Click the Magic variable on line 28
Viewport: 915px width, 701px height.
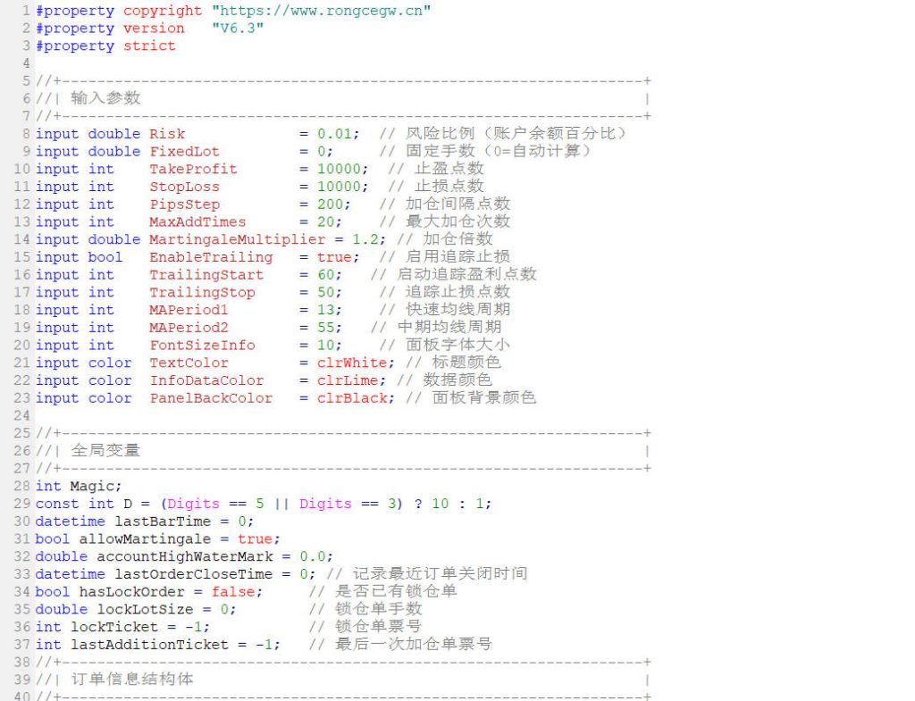(92, 487)
